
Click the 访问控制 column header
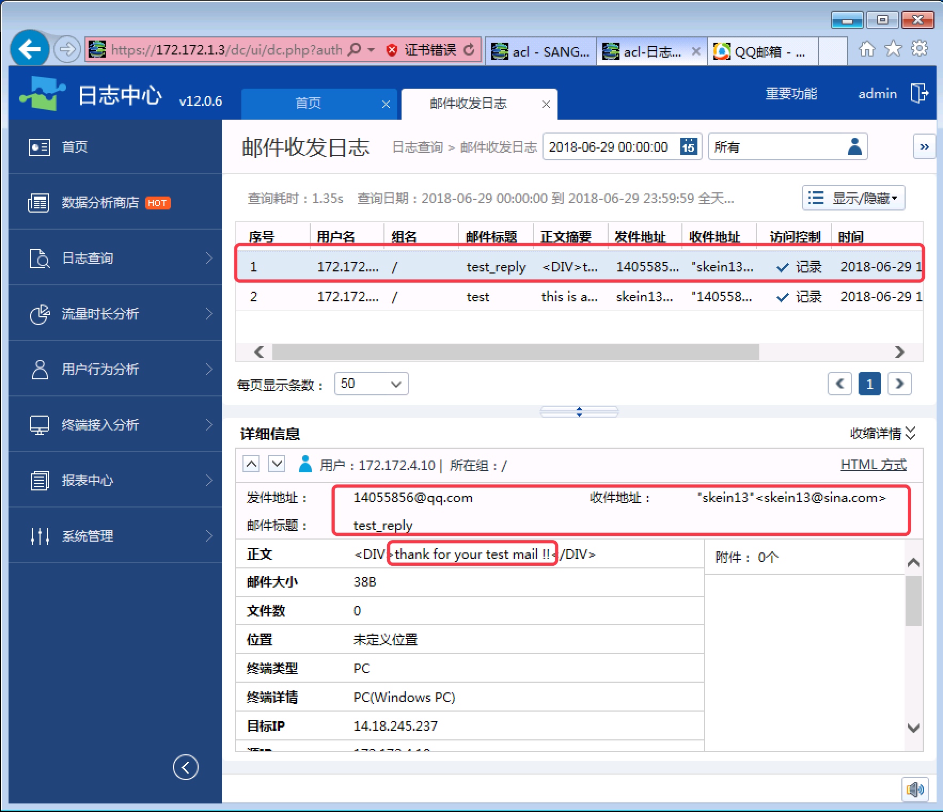pyautogui.click(x=795, y=237)
